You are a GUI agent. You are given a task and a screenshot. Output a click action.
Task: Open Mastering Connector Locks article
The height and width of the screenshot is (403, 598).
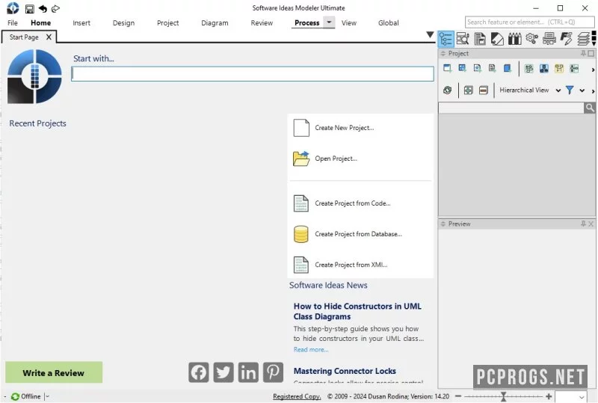345,371
